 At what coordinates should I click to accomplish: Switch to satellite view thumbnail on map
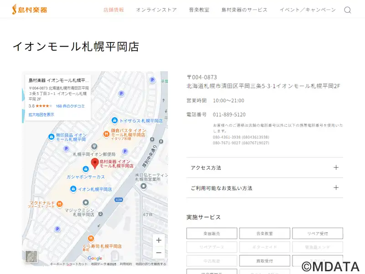click(x=31, y=257)
